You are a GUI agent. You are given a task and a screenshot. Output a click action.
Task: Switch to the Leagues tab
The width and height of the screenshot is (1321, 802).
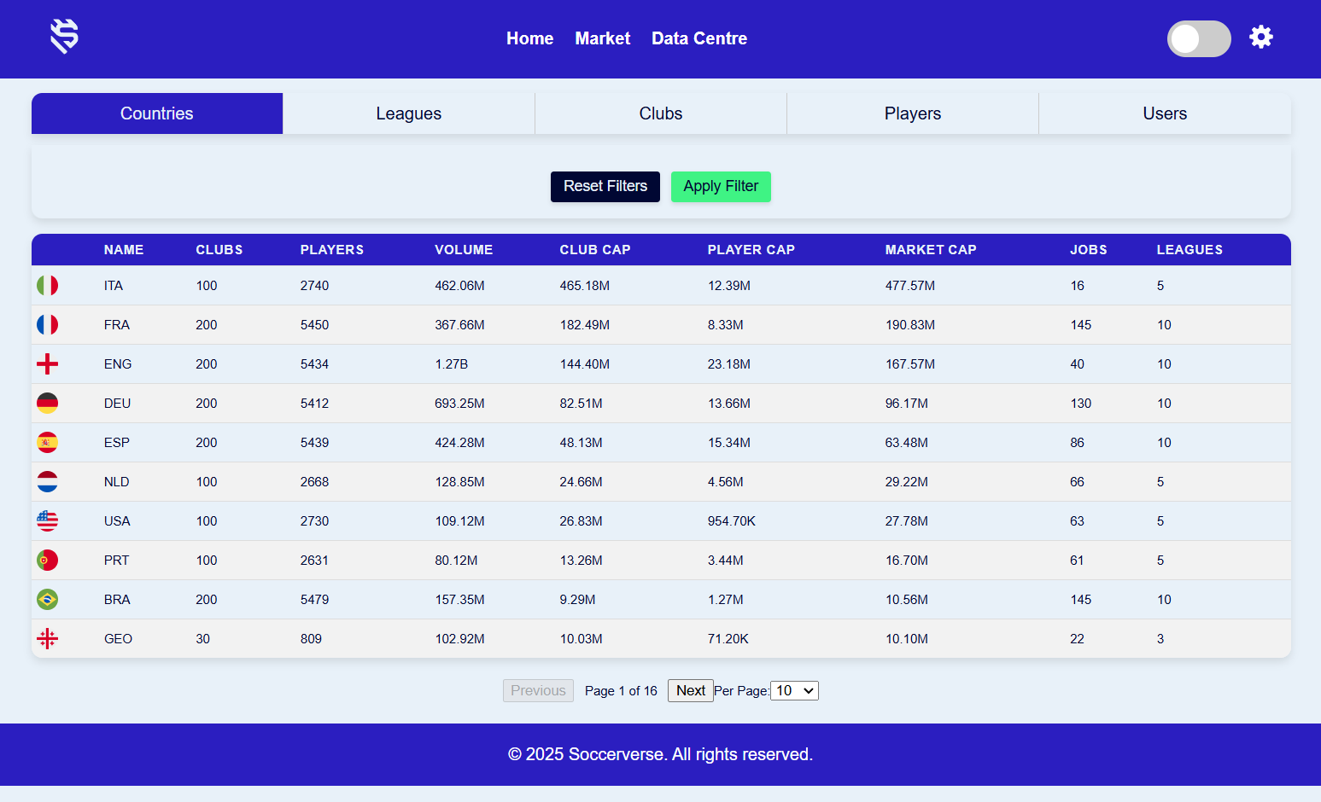[x=408, y=113]
